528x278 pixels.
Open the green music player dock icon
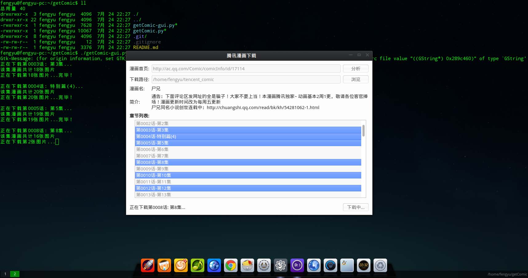click(198, 265)
